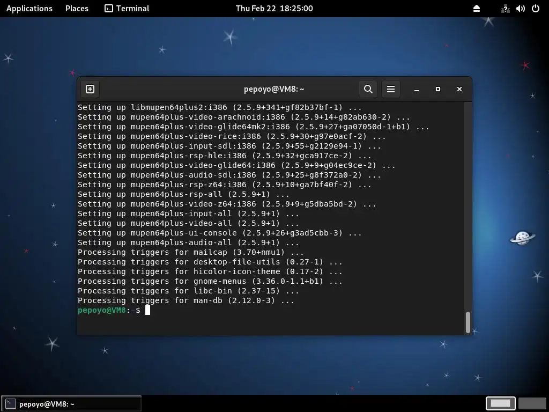Switch to the second workspace
This screenshot has height=412, width=549.
tap(532, 403)
